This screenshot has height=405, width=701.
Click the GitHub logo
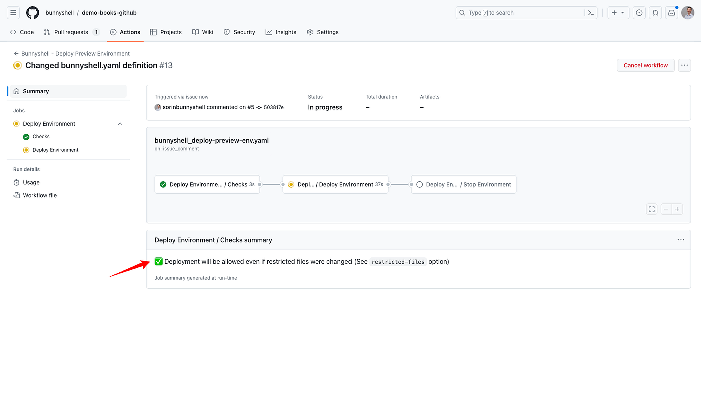click(33, 13)
